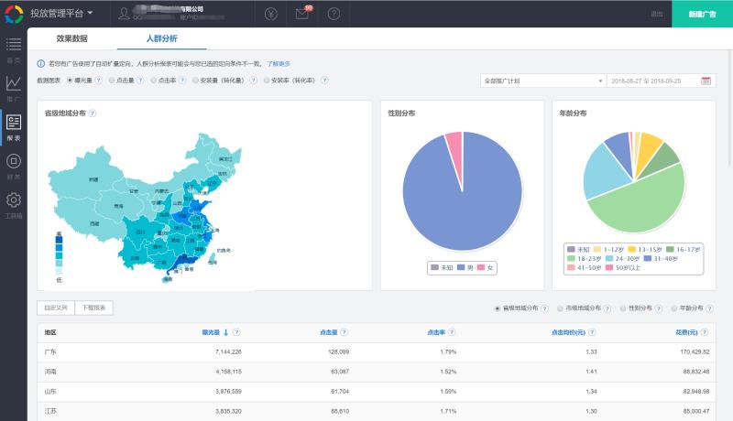Click help icon beside 省级地域分布 chart title
Viewport: 733px width, 421px height.
point(93,113)
